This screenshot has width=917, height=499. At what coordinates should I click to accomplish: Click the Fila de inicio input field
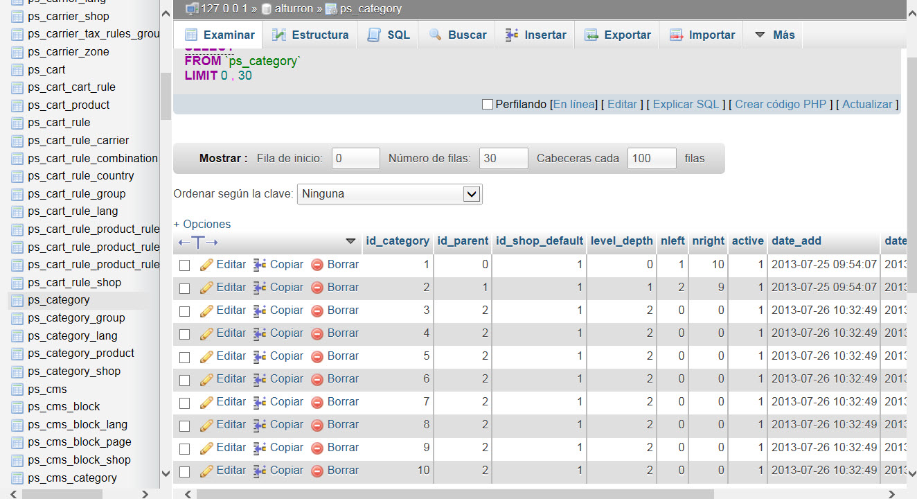[x=356, y=159]
